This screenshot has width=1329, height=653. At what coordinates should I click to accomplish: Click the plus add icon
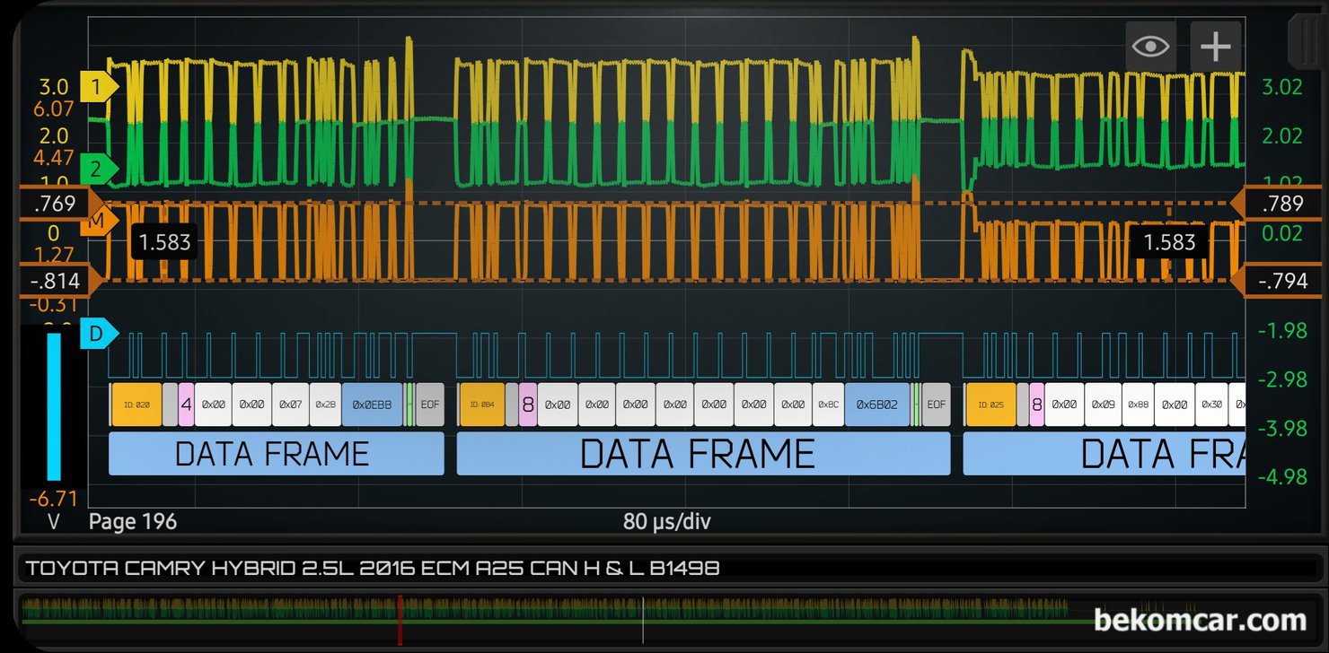[1216, 47]
